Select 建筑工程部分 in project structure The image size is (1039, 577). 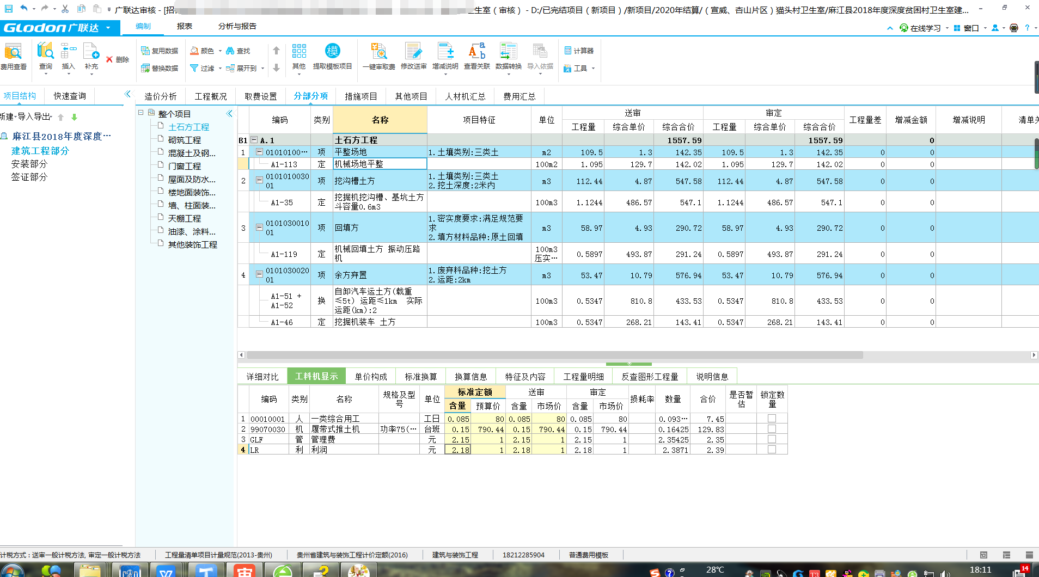point(40,151)
